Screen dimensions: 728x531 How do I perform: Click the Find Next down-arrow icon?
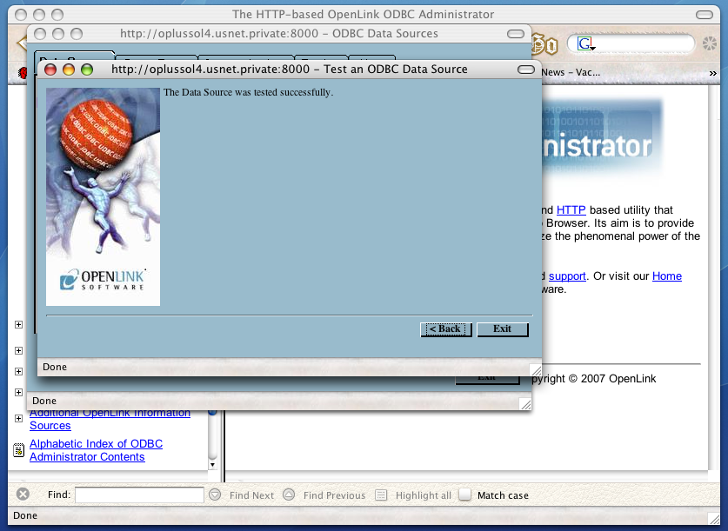coord(215,494)
